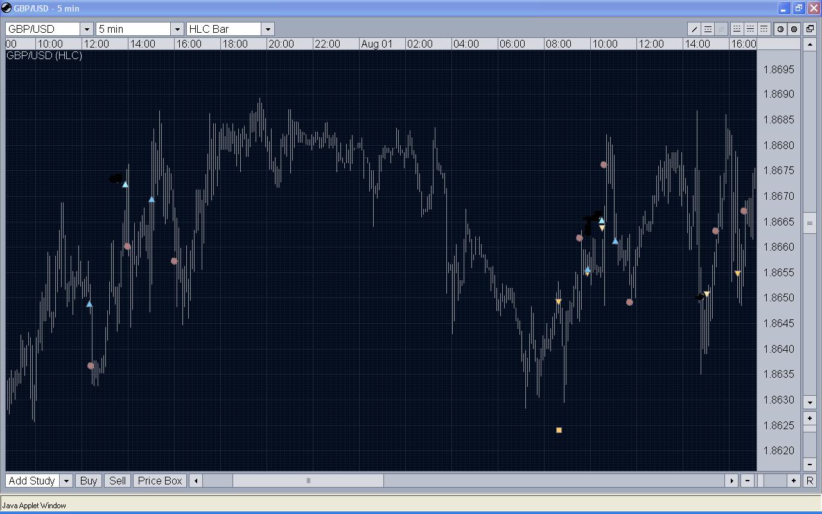Click the Buy button
Viewport: 822px width, 514px height.
[x=89, y=481]
